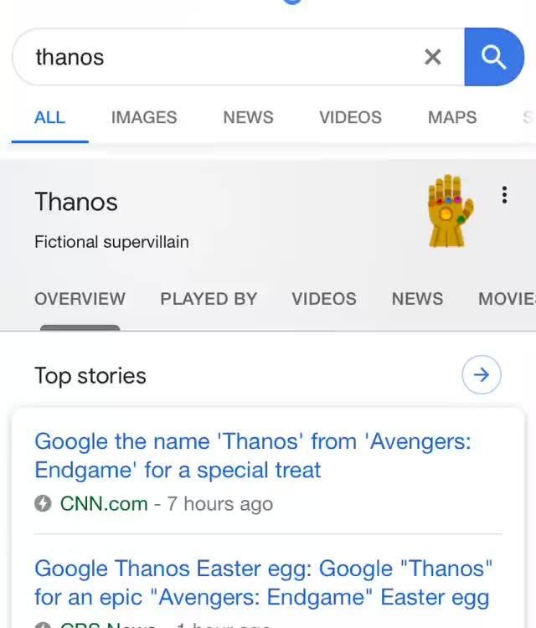The image size is (536, 628).
Task: Click the search field containing thanos
Action: 218,57
